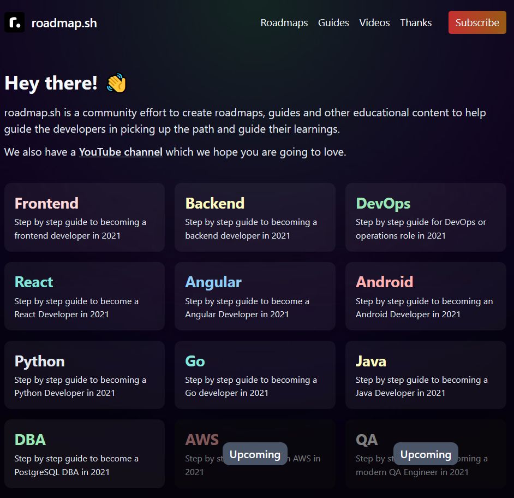The height and width of the screenshot is (498, 514).
Task: Open the Frontend roadmap card
Action: pyautogui.click(x=84, y=217)
